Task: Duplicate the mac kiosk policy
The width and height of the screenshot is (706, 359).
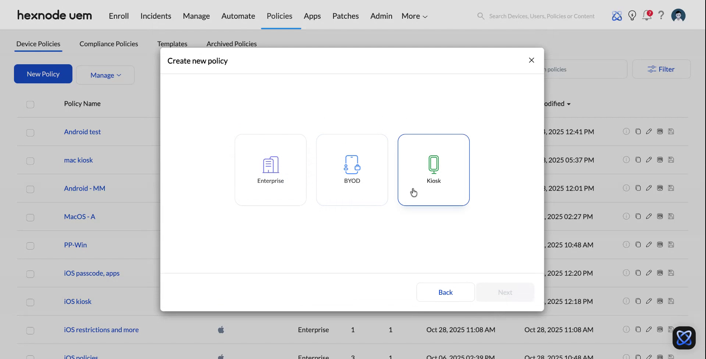Action: tap(638, 160)
